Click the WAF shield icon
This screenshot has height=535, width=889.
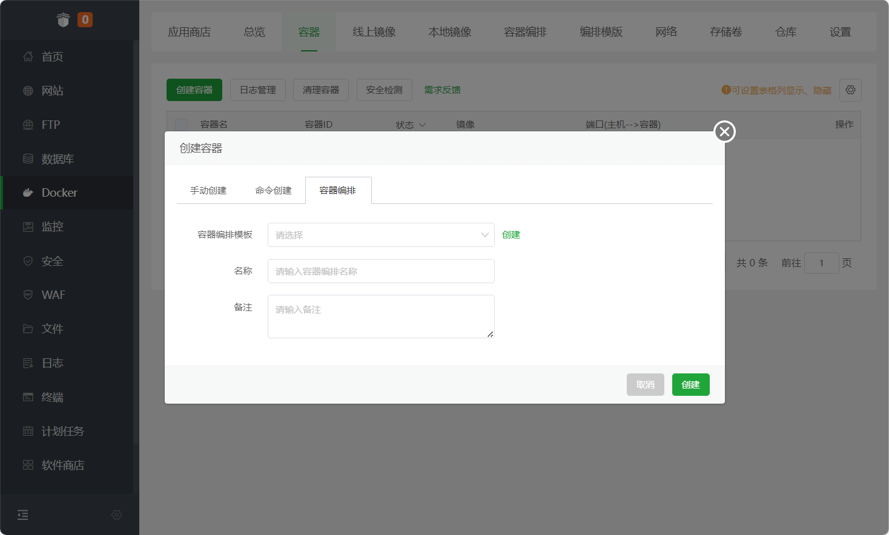pyautogui.click(x=28, y=295)
